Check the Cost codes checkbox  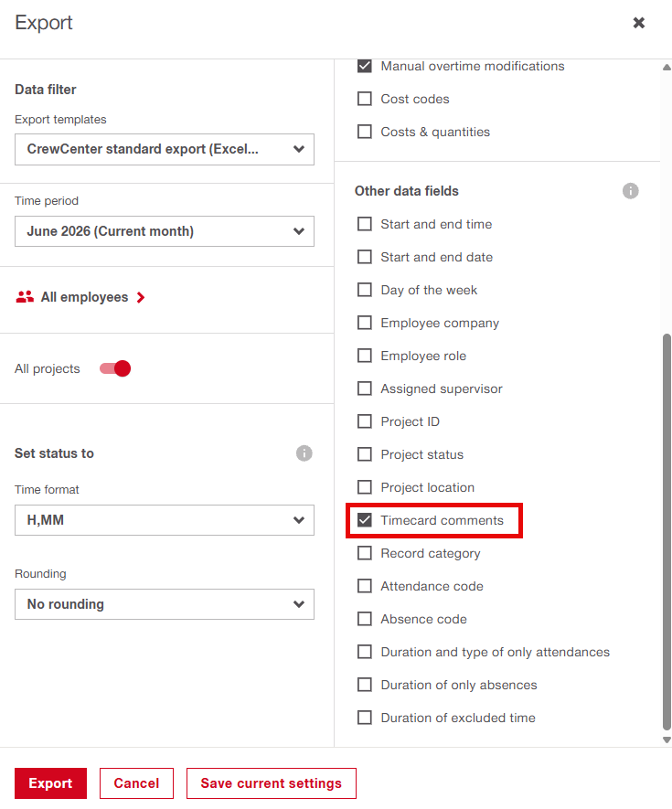[x=365, y=99]
